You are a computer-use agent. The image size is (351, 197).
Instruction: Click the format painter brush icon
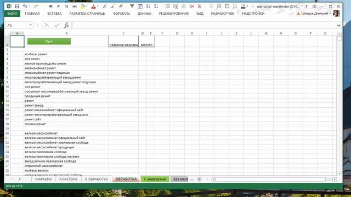(x=121, y=7)
